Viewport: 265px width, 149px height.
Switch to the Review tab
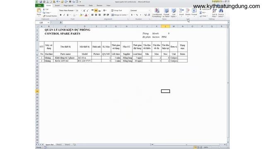pyautogui.click(x=99, y=5)
